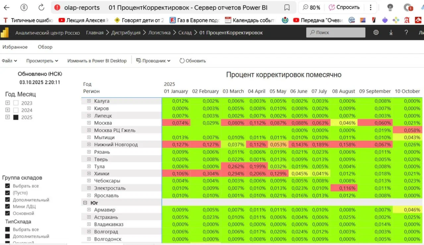Bookmark this page using the bookmark icon
This screenshot has width=424, height=245.
(287, 7)
